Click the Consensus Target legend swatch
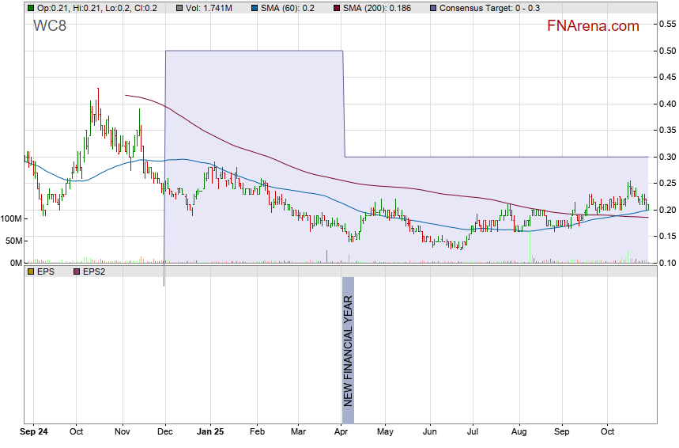 click(x=433, y=8)
